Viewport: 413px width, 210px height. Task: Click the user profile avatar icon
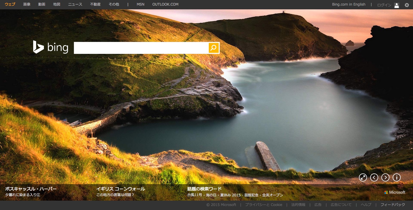pos(397,5)
